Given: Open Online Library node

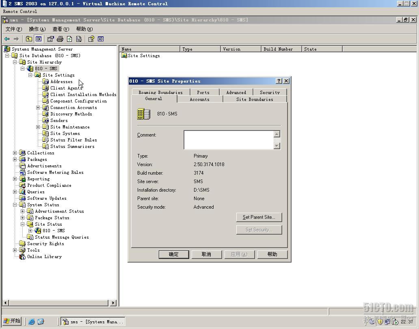Looking at the screenshot, I should click(x=44, y=257).
